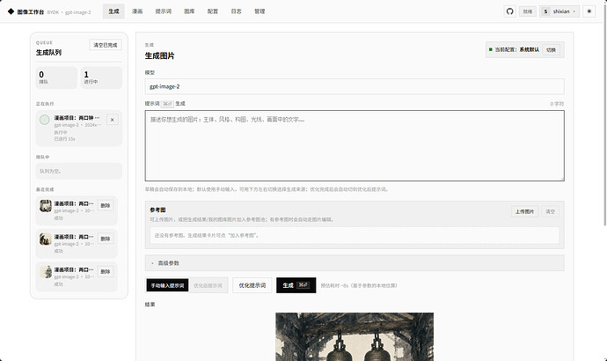Viewport: 607px width, 361px height.
Task: Click the 0 字符 character counter
Action: pyautogui.click(x=557, y=104)
